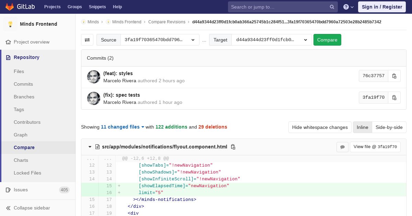This screenshot has height=216, width=412.
Task: Toggle comments speech bubble for this file
Action: [342, 147]
